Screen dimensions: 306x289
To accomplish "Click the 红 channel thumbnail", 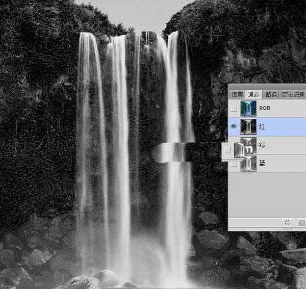I will click(x=248, y=127).
